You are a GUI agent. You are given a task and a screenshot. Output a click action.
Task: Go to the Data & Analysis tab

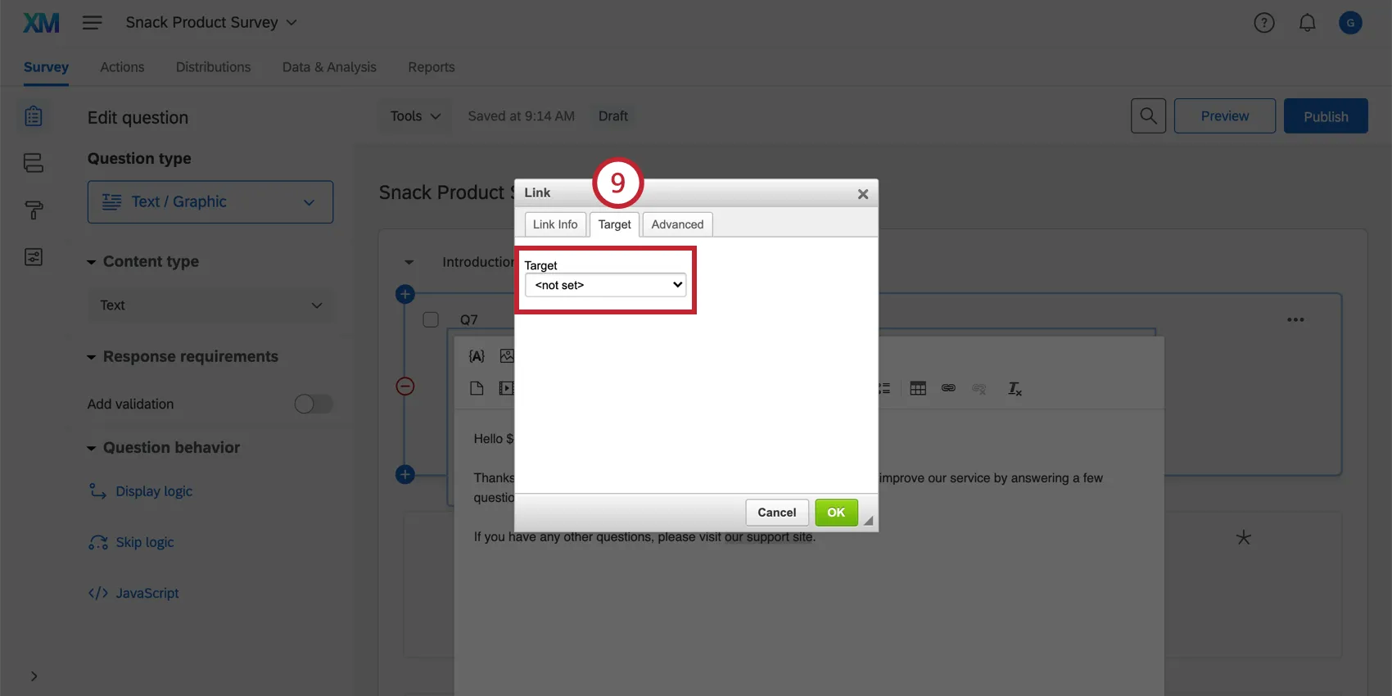coord(329,67)
